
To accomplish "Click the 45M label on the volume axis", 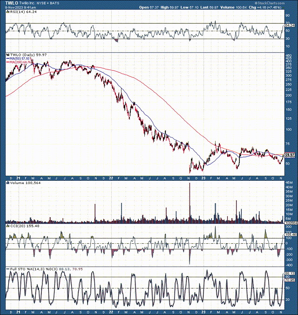I will pyautogui.click(x=288, y=183).
